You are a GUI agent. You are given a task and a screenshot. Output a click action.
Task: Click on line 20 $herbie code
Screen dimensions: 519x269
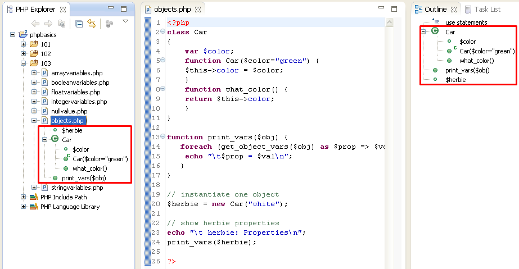pyautogui.click(x=227, y=204)
